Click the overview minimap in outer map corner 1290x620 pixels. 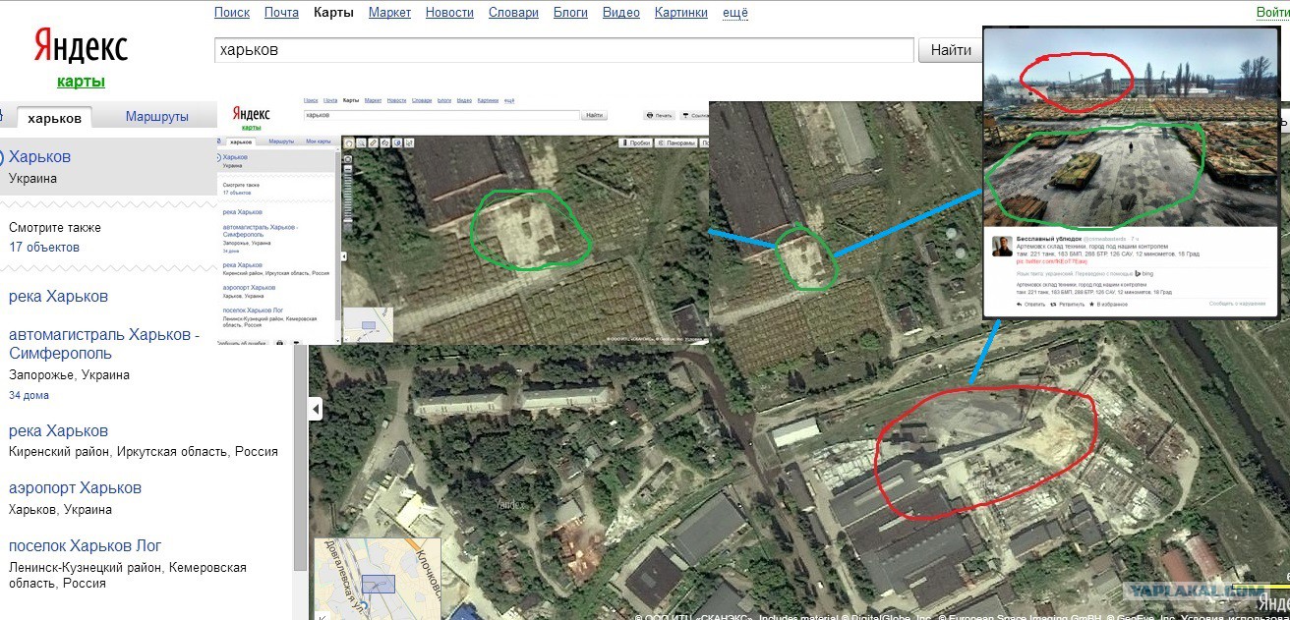pos(378,579)
